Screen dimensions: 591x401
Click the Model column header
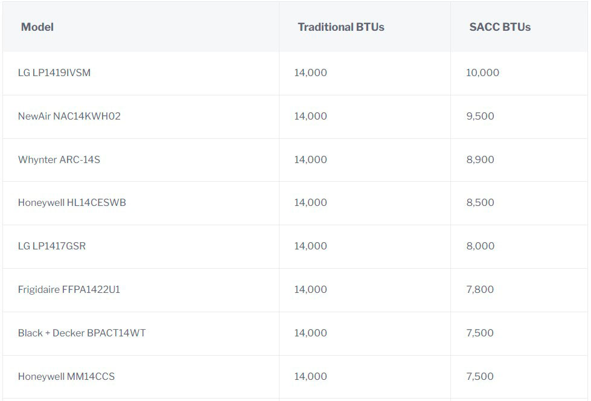(37, 27)
